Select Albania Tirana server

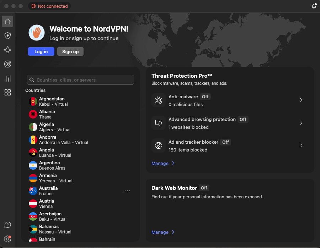click(80, 114)
